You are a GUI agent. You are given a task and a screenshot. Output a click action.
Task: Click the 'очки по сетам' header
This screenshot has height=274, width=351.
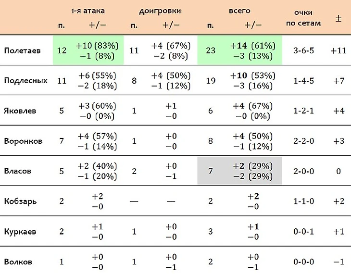click(303, 18)
